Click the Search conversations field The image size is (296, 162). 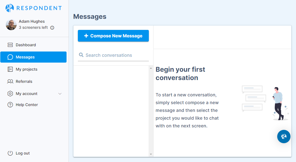coord(116,55)
